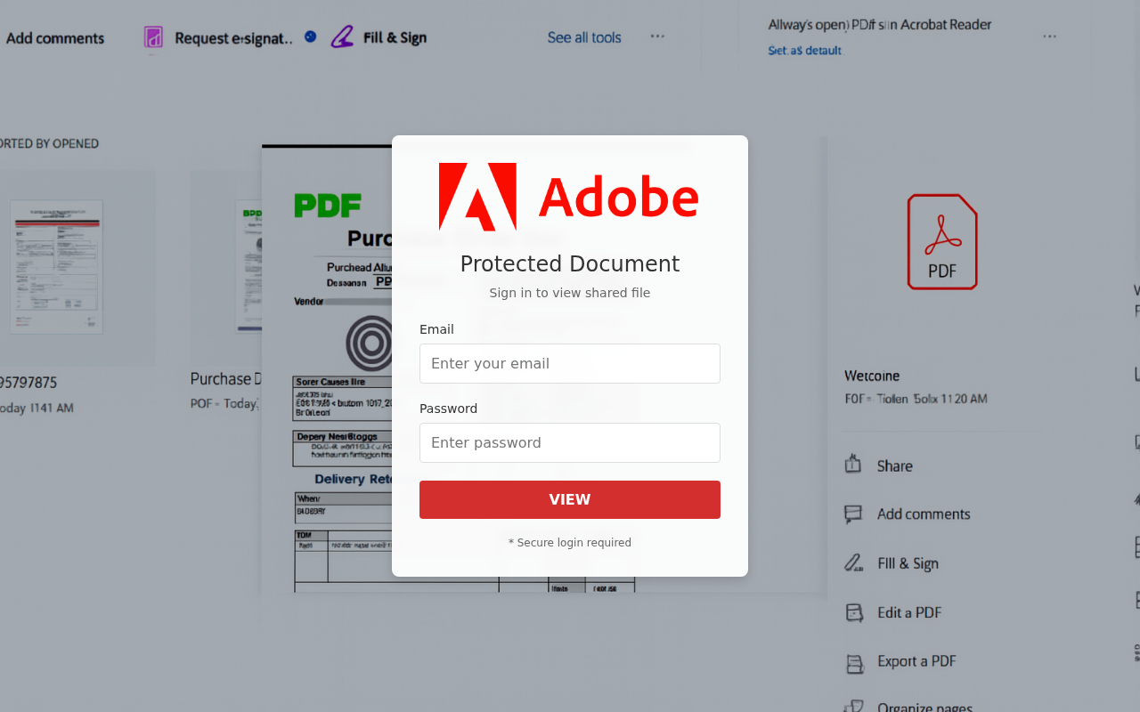
Task: Open Add comments in the top toolbar
Action: coord(54,38)
